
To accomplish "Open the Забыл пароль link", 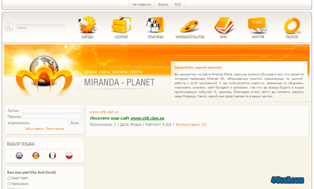I will click(x=34, y=129).
